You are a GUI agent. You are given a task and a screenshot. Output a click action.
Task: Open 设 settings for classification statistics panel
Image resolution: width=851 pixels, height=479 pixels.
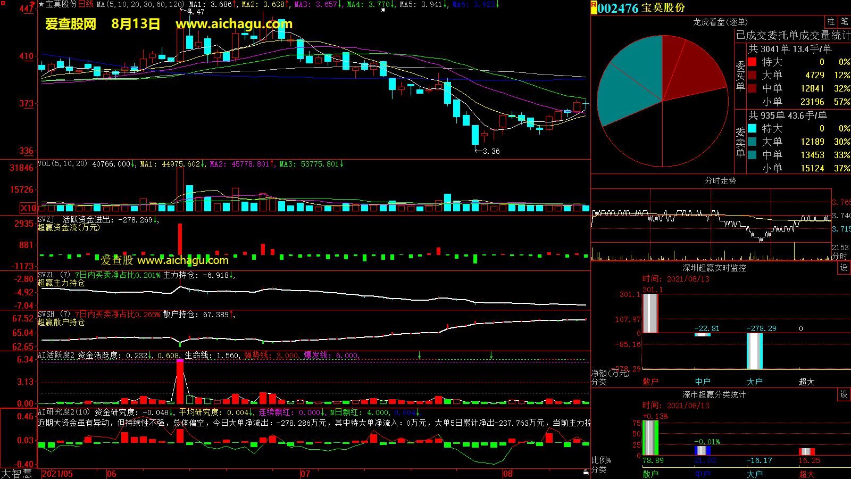tap(844, 394)
